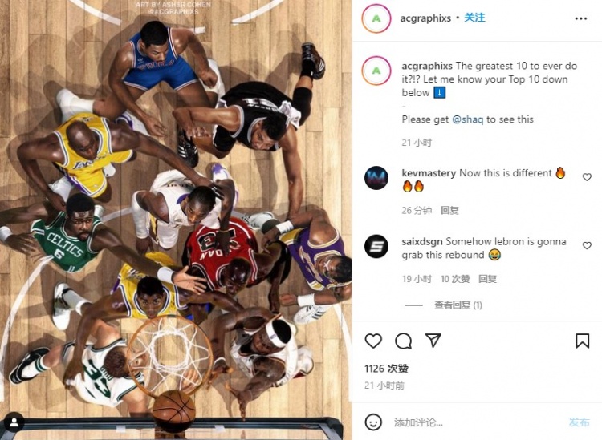Open acgraphixs profile avatar in header
Screen dimensions: 602x440
coord(376,18)
